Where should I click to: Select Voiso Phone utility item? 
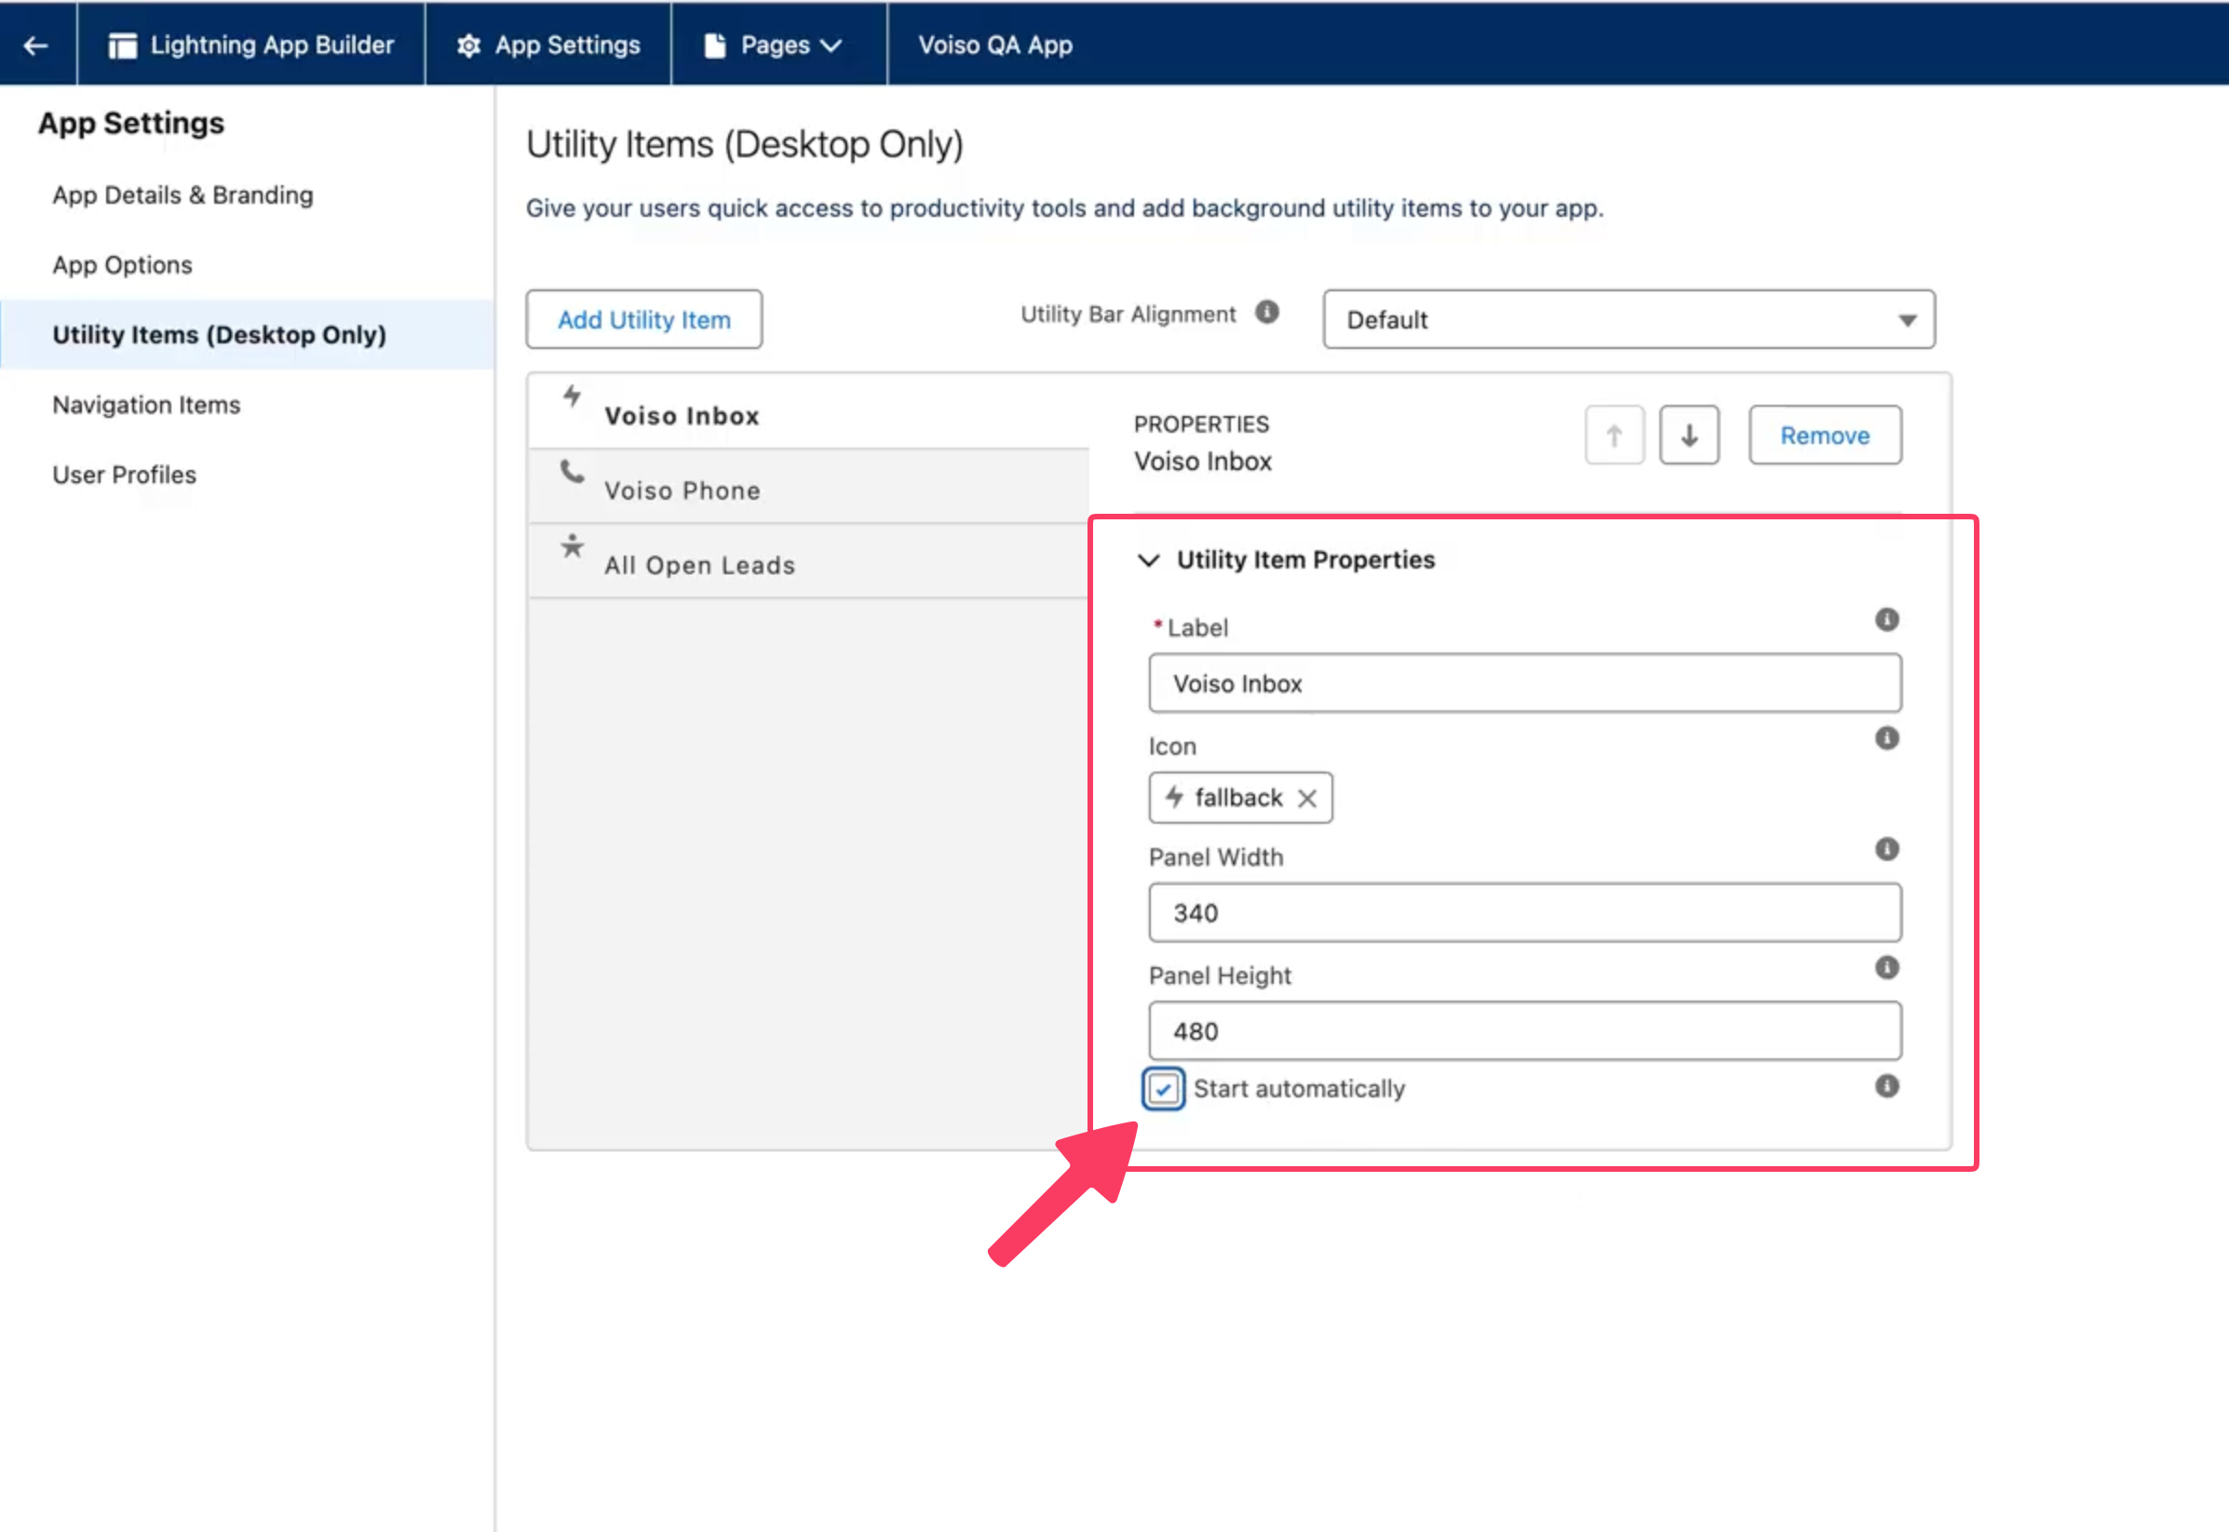[808, 487]
